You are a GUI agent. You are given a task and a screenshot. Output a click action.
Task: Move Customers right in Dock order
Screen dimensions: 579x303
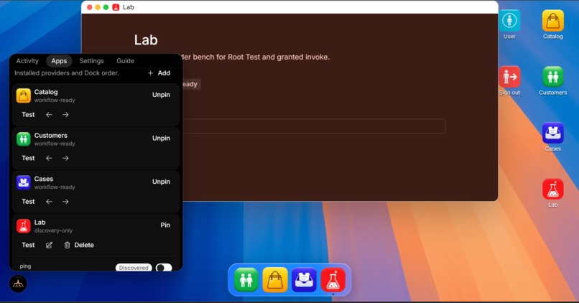[x=65, y=159]
